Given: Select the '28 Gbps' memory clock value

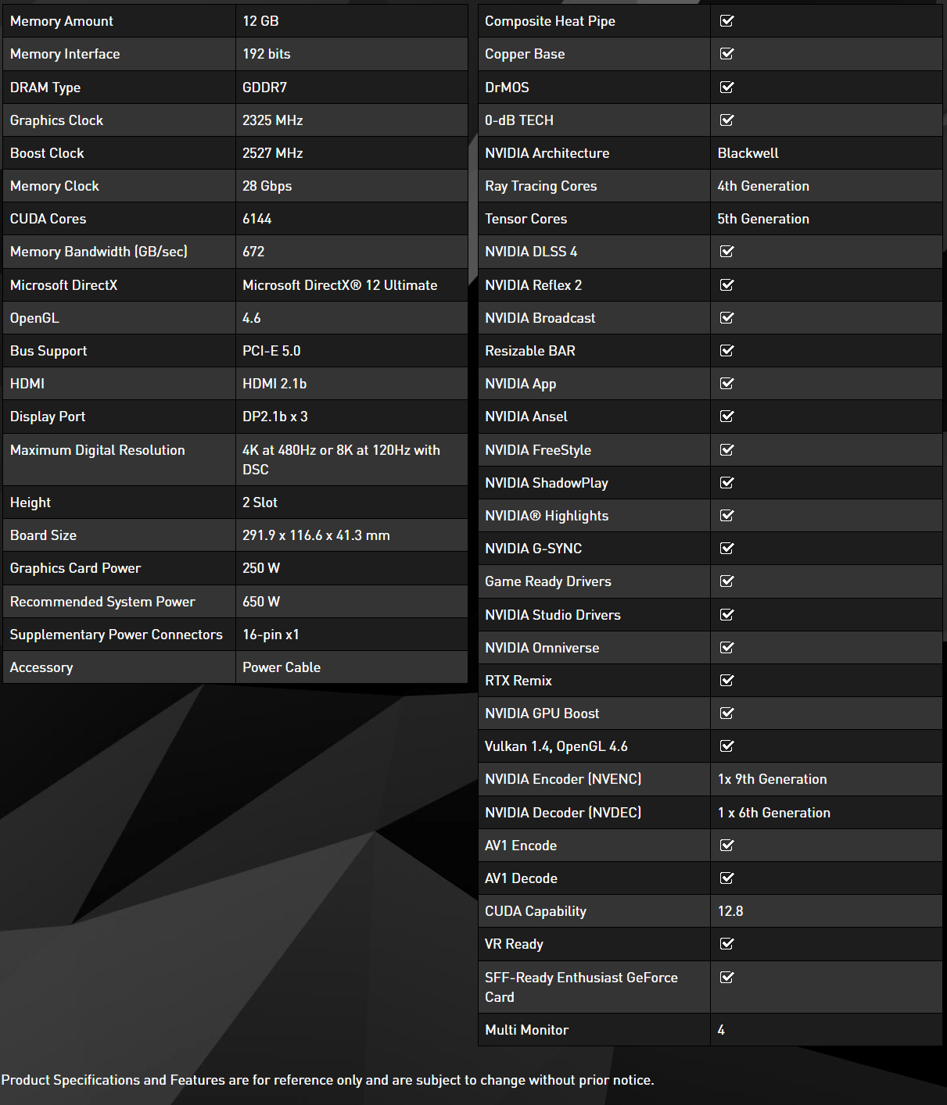Looking at the screenshot, I should pyautogui.click(x=267, y=186).
